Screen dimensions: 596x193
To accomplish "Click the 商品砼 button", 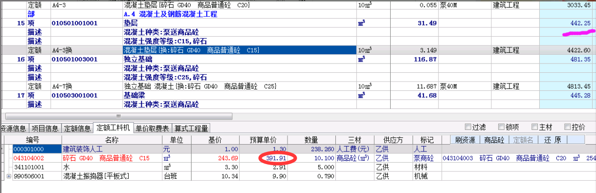I will point(494,140).
